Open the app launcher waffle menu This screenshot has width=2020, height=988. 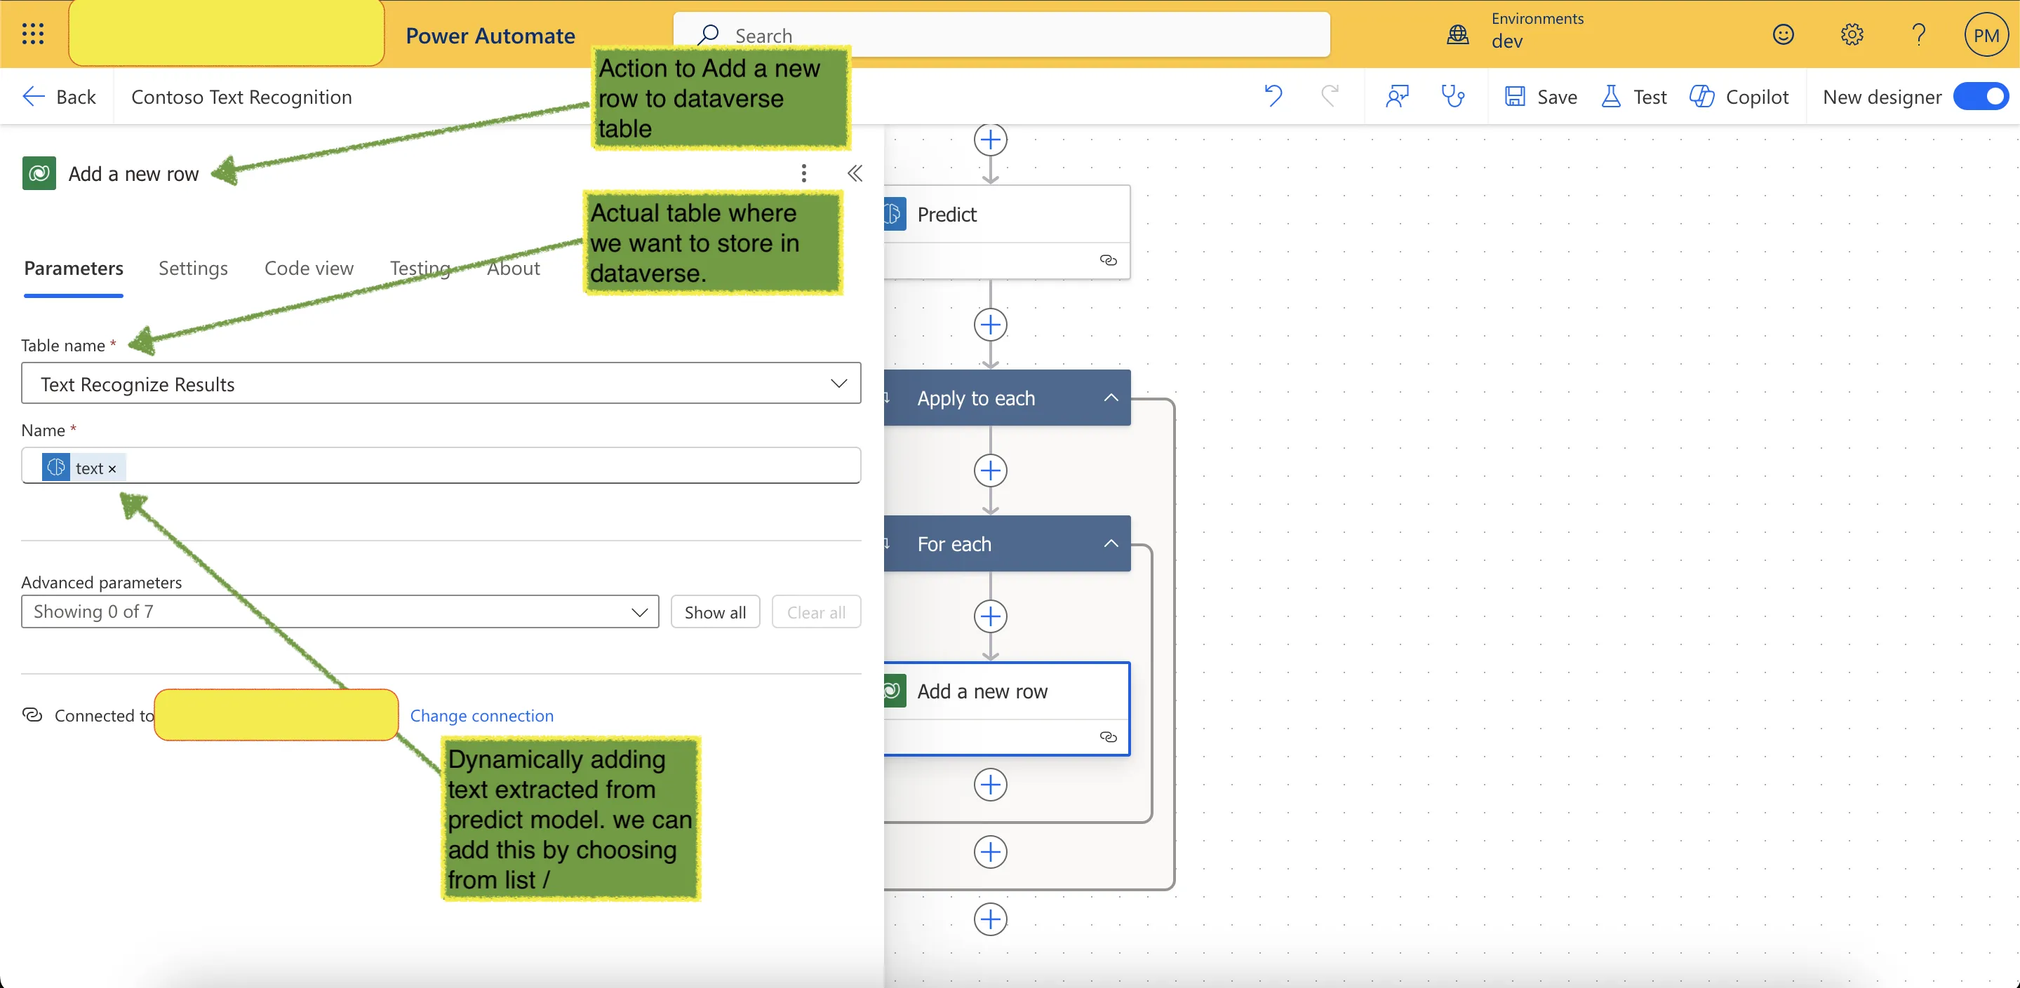(x=33, y=34)
